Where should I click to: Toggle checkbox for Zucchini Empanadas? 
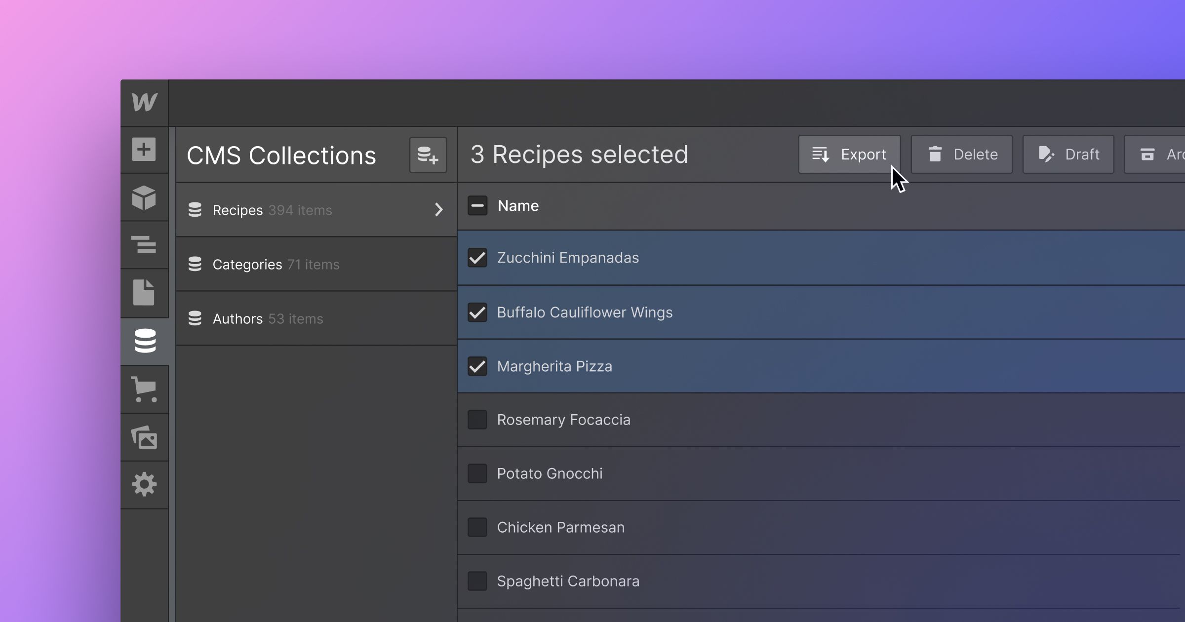pos(476,258)
